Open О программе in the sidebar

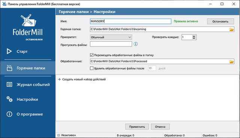pyautogui.click(x=30, y=114)
